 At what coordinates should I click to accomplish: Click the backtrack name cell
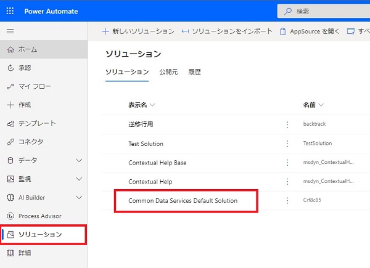click(x=314, y=124)
